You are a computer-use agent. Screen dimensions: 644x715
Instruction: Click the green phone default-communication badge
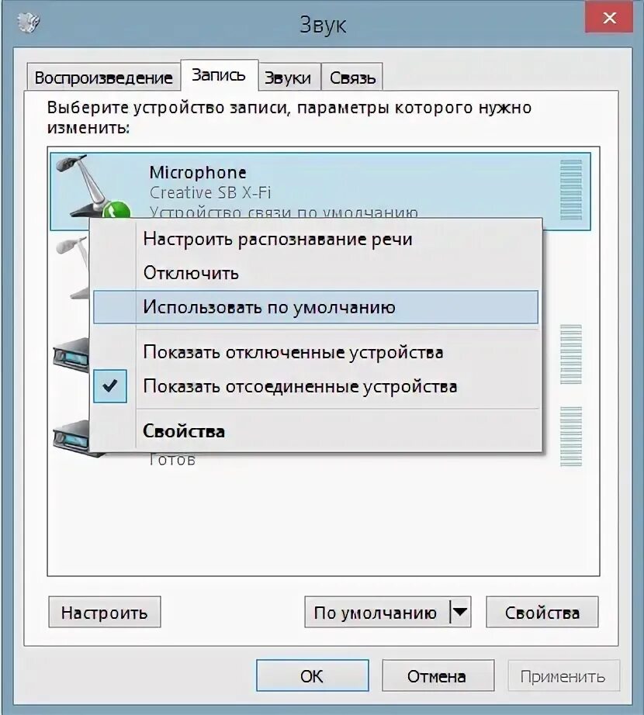coord(116,211)
